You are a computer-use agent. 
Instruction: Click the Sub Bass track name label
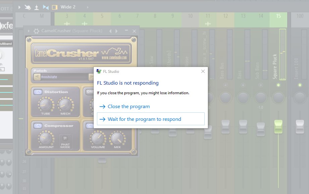[257, 70]
